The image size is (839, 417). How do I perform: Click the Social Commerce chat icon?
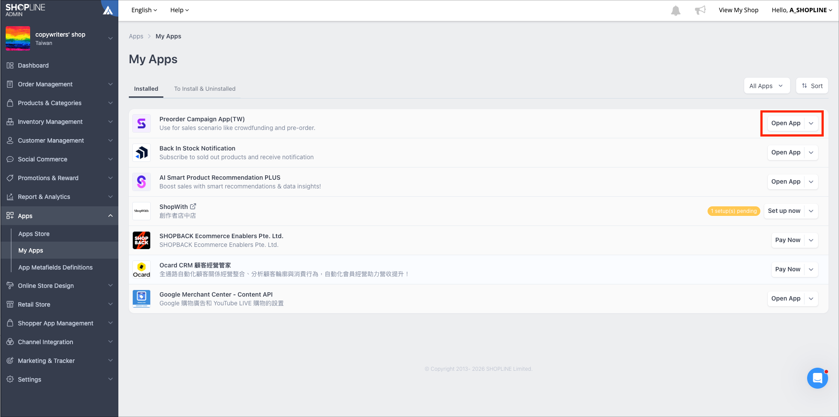coord(10,159)
